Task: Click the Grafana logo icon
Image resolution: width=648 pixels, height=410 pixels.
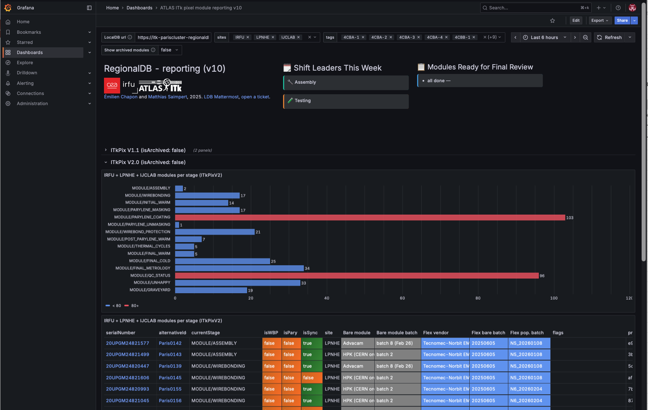Action: point(8,8)
